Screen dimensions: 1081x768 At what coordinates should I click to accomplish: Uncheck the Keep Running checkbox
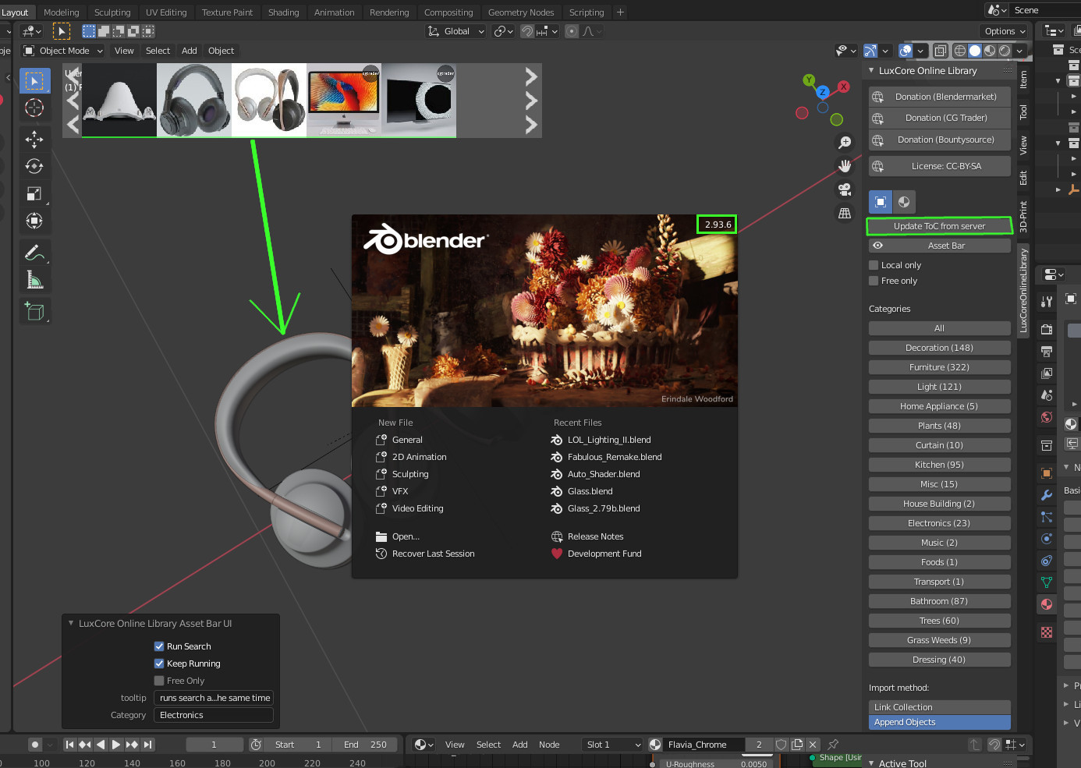coord(159,664)
